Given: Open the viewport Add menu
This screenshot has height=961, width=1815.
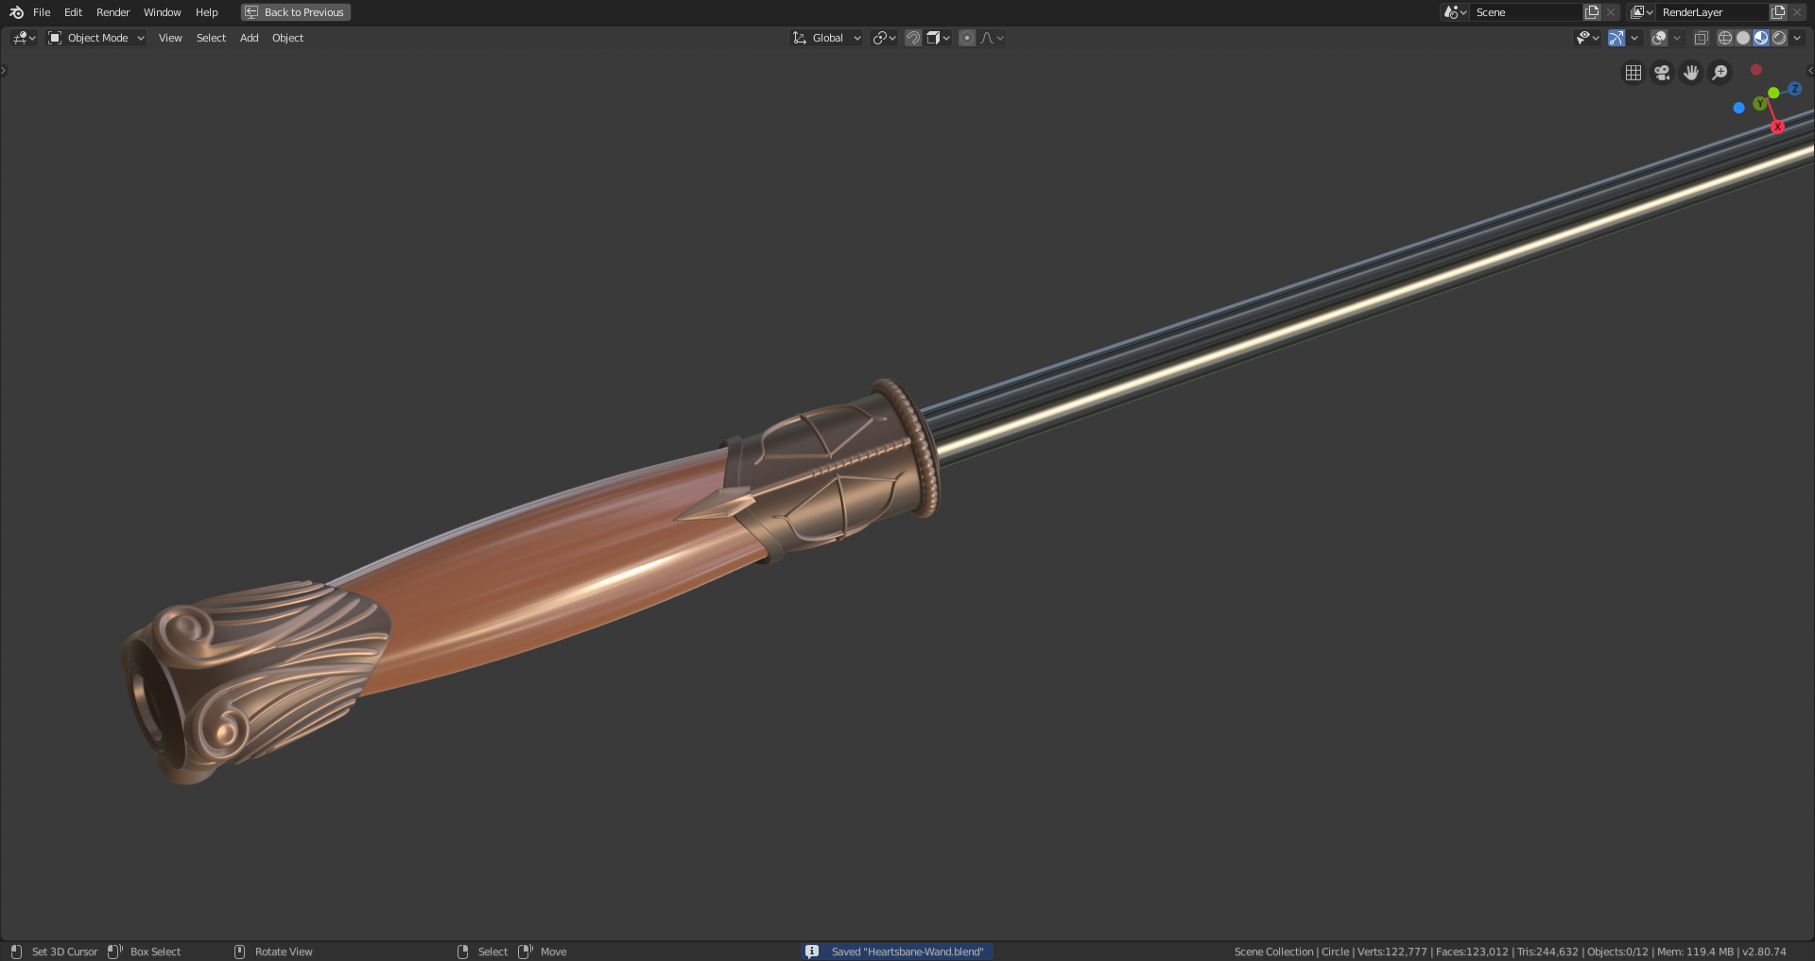Looking at the screenshot, I should [x=249, y=38].
